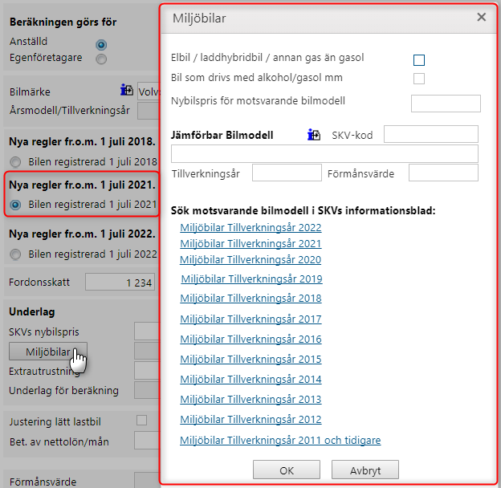Click the SKVs nybilspris field
Image resolution: width=501 pixels, height=488 pixels.
(147, 331)
